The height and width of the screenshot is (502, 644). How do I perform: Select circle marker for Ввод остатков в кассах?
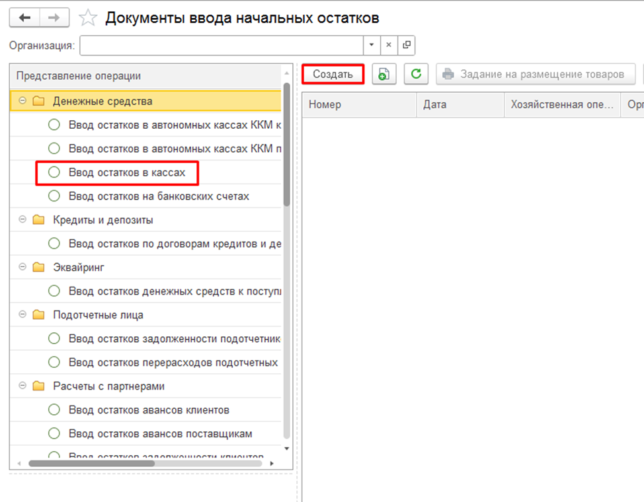(x=54, y=172)
